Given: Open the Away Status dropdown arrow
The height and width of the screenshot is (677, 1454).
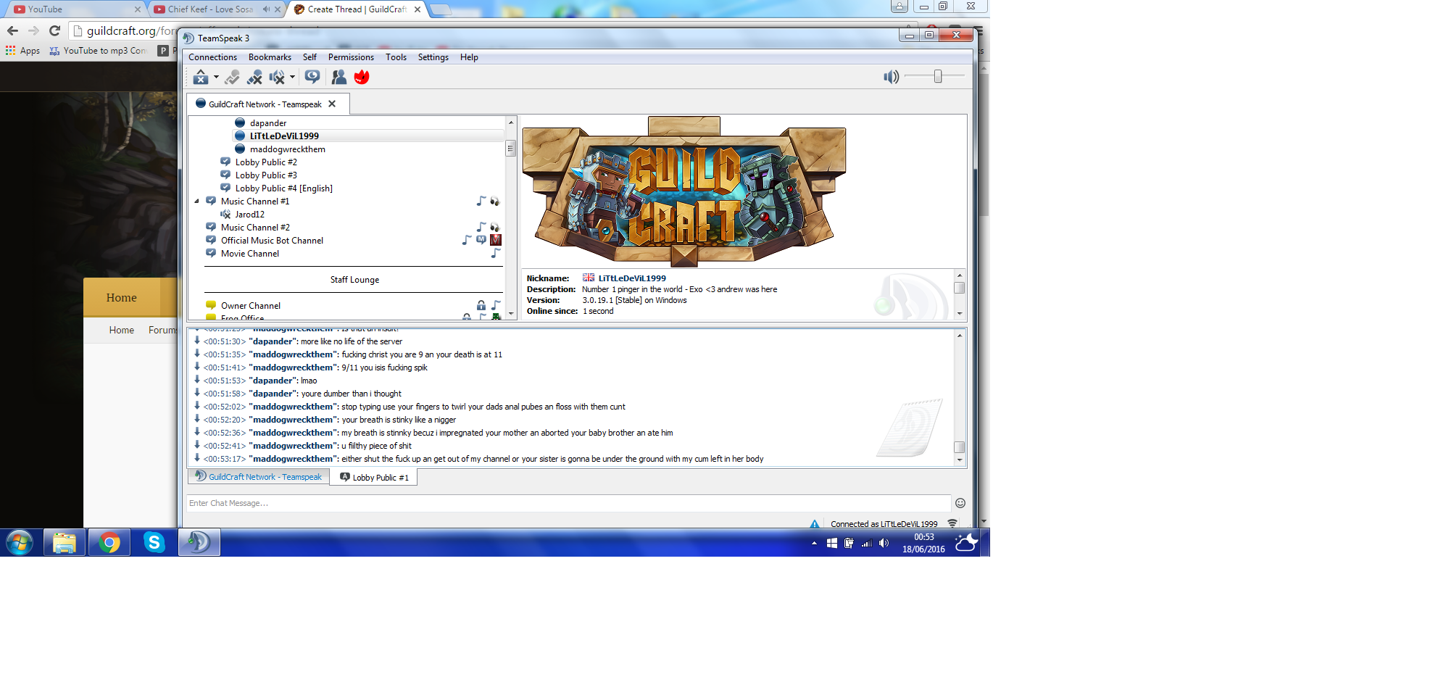Looking at the screenshot, I should coord(216,77).
